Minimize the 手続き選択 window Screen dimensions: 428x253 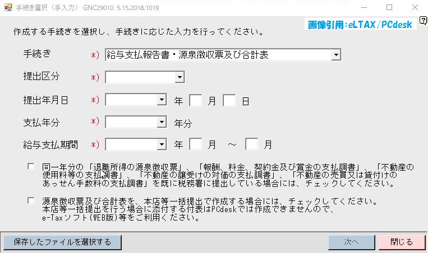[x=364, y=7]
